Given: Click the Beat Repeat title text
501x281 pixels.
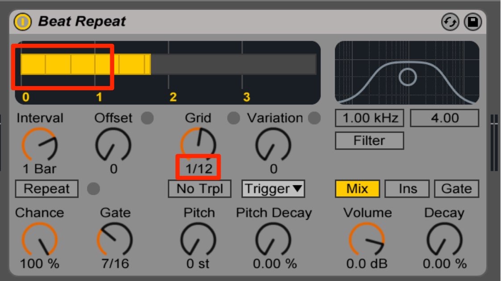Looking at the screenshot, I should pos(82,21).
